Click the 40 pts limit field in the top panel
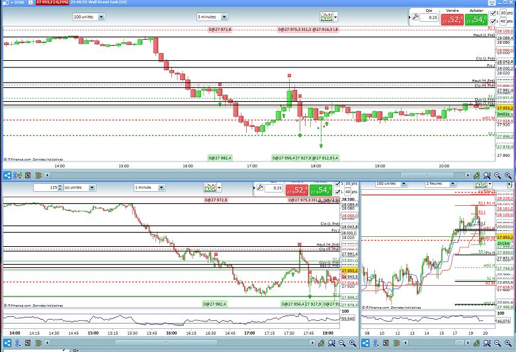This screenshot has height=352, width=516. click(x=503, y=21)
